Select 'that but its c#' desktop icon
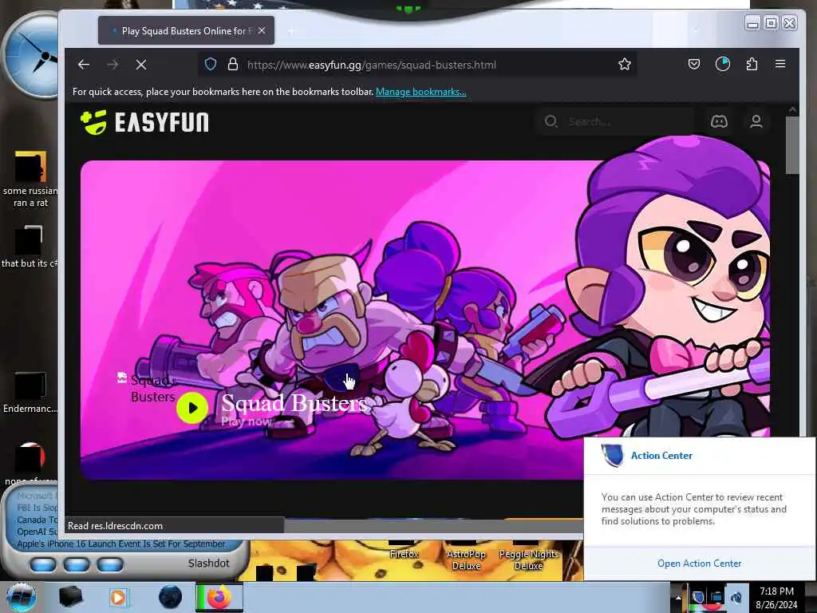 click(30, 247)
